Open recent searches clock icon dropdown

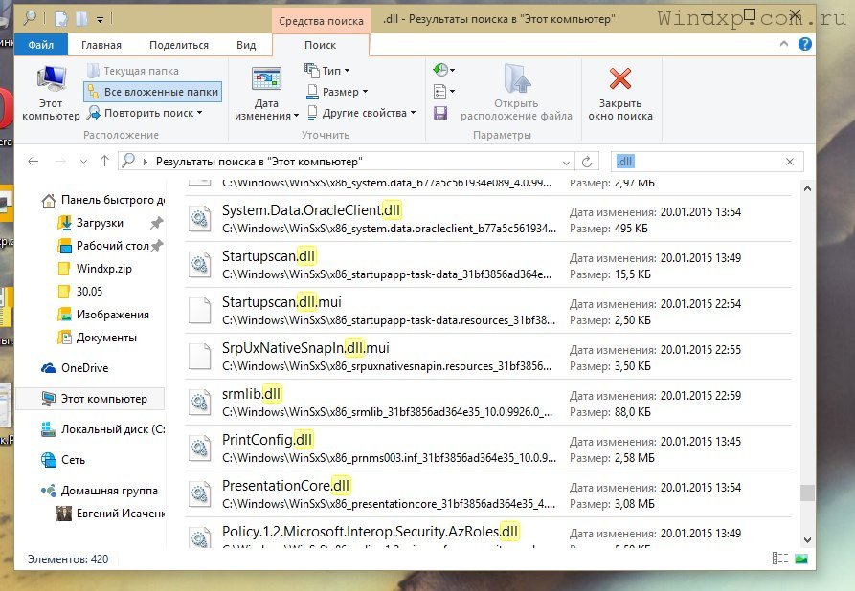tap(443, 70)
